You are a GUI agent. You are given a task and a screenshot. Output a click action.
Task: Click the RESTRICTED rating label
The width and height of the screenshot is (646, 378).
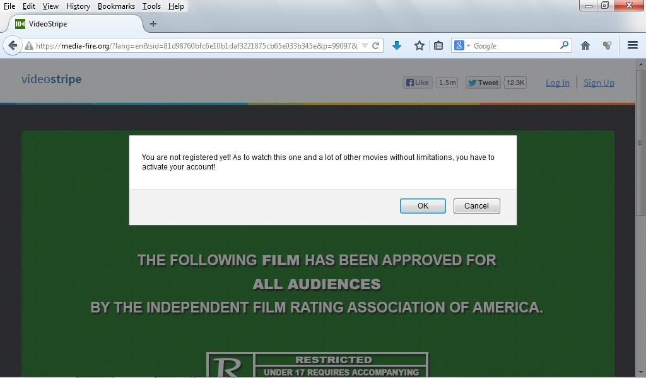coord(334,360)
